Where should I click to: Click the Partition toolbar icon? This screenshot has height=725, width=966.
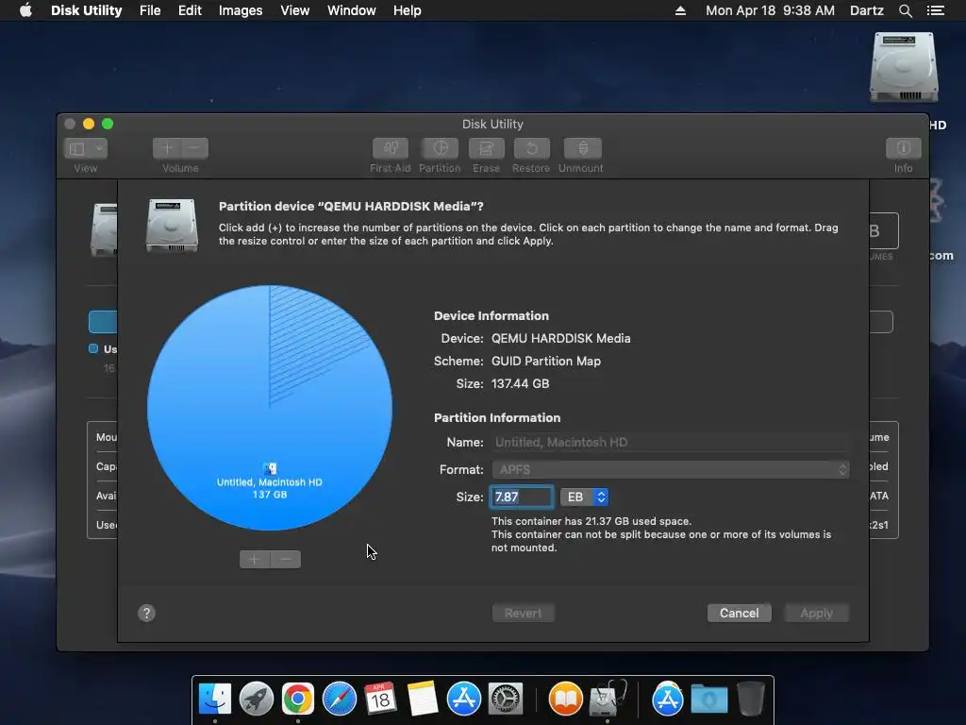440,148
